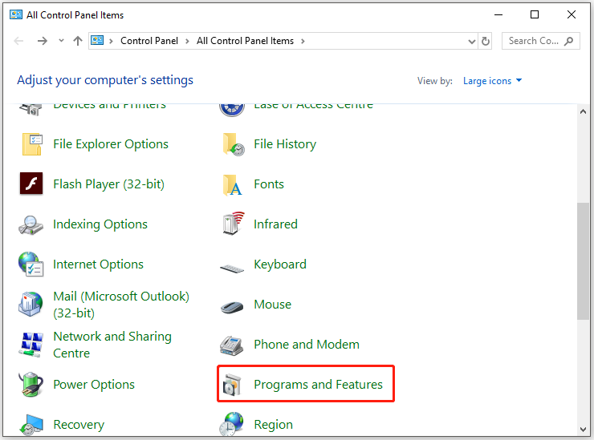Viewport: 594px width, 440px height.
Task: Open the Keyboard link
Action: (x=280, y=264)
